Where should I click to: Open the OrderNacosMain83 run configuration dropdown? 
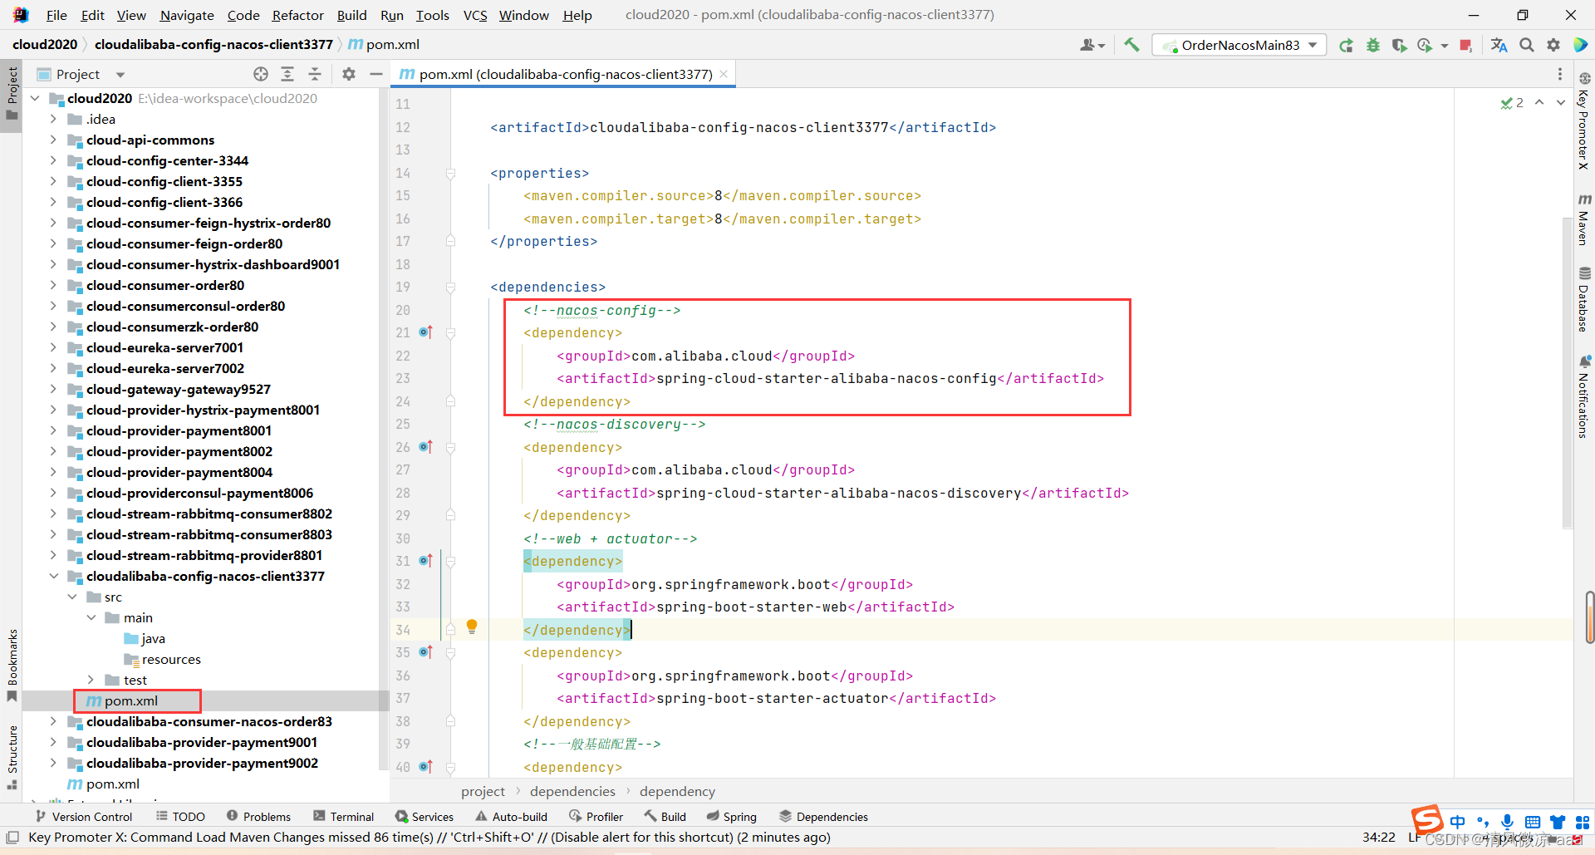point(1239,45)
